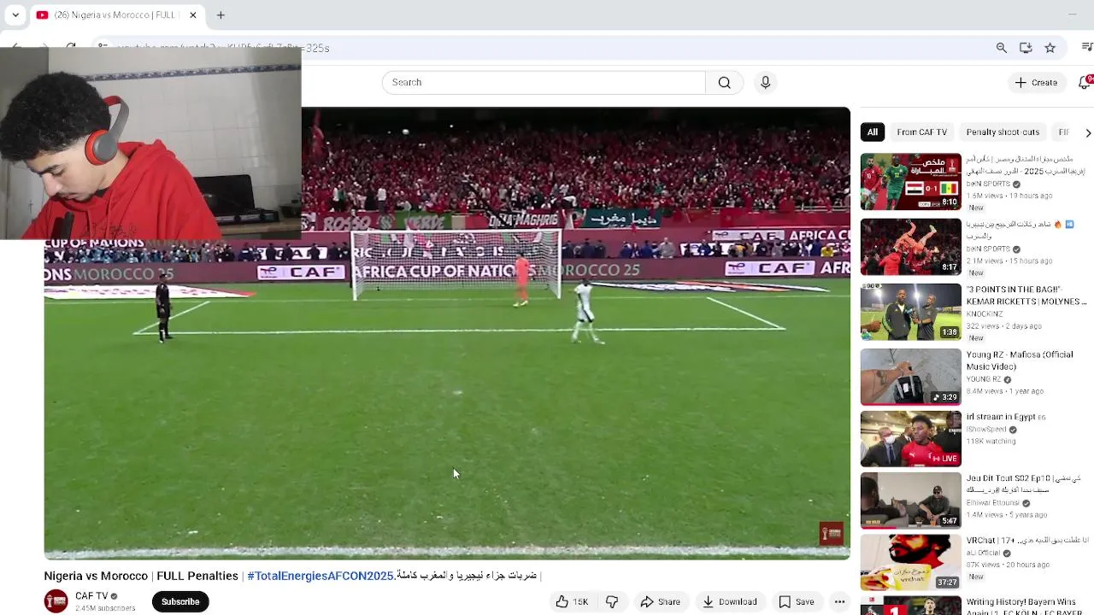Focus the YouTube search field
This screenshot has width=1094, height=615.
(x=544, y=83)
